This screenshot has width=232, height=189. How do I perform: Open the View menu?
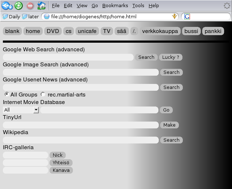click(x=82, y=6)
